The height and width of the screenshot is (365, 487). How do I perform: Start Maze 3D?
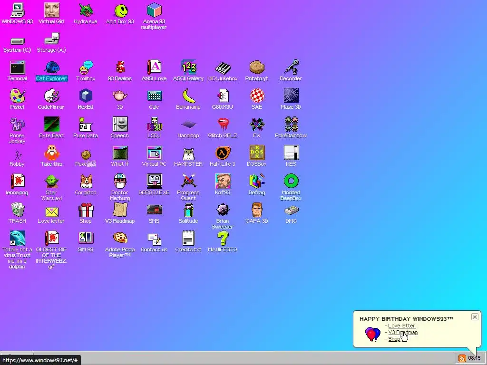pos(291,96)
